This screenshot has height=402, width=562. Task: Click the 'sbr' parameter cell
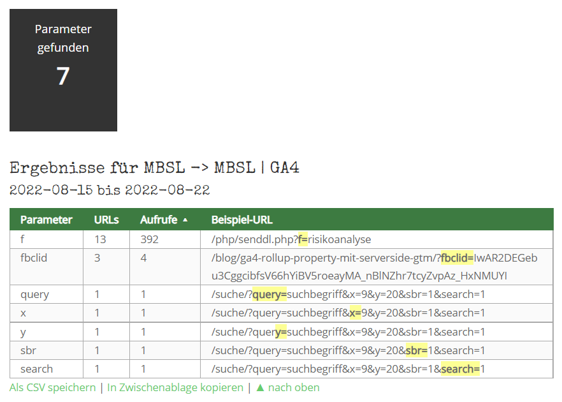(x=29, y=350)
